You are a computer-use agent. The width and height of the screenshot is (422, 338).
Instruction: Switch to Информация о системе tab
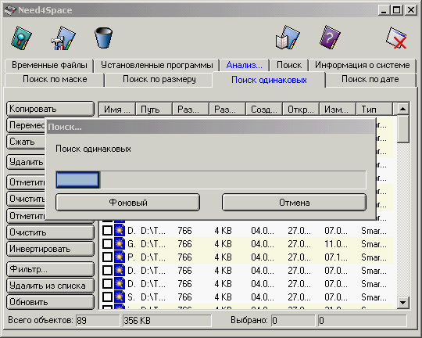click(363, 65)
